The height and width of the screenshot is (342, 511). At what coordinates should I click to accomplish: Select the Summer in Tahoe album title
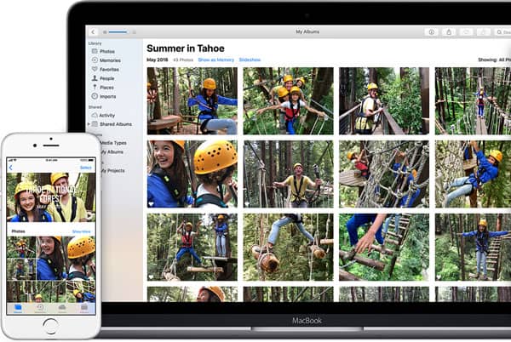pos(186,48)
